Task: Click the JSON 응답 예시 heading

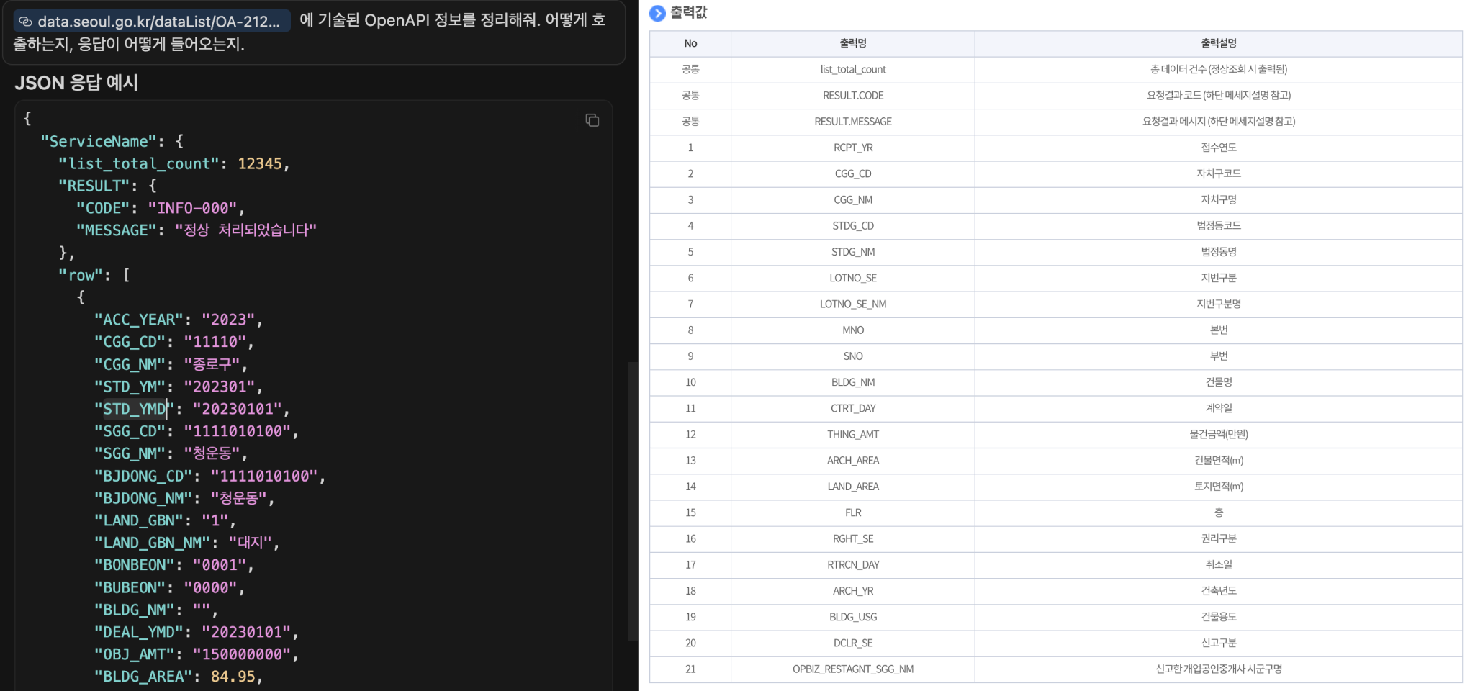Action: coord(76,83)
